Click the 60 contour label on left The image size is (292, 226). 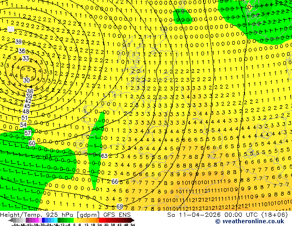(32, 143)
